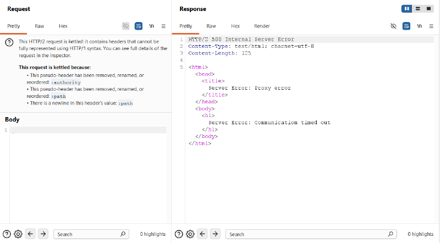
Task: Click the "reordered: :path" label
Action: coord(46,96)
